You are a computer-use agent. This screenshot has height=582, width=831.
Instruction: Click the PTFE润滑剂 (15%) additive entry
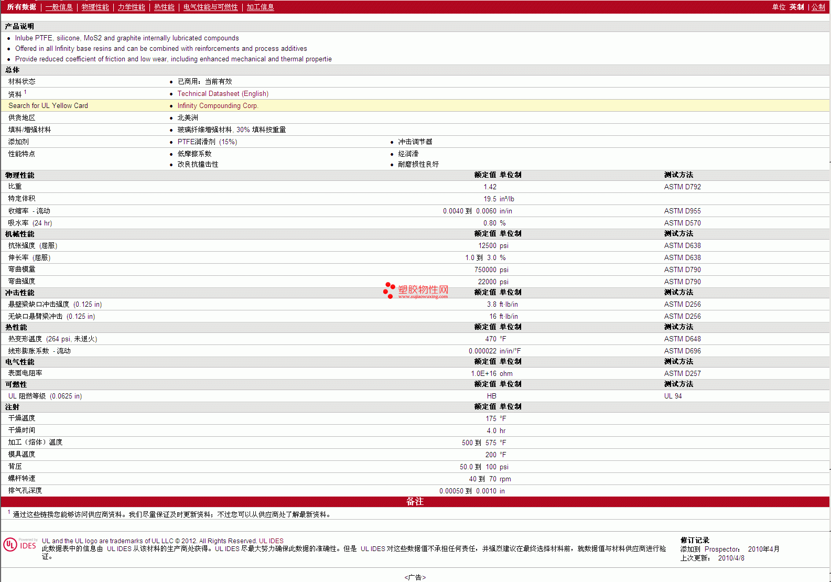point(207,142)
